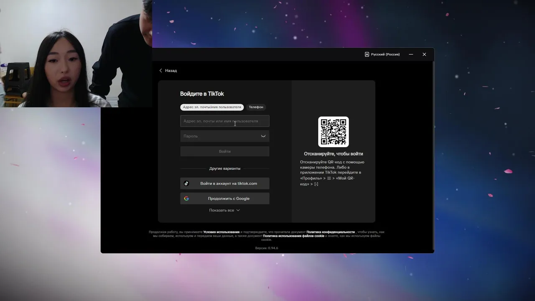Click the Другие варианты label
This screenshot has height=301, width=535.
coord(225,168)
